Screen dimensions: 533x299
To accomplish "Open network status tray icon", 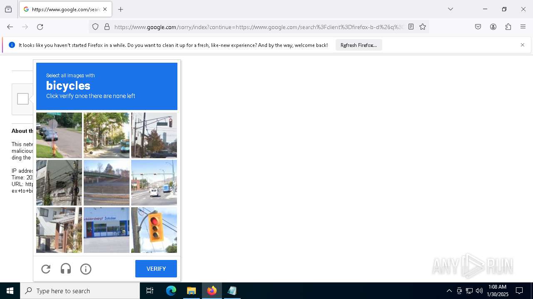I will pyautogui.click(x=469, y=291).
